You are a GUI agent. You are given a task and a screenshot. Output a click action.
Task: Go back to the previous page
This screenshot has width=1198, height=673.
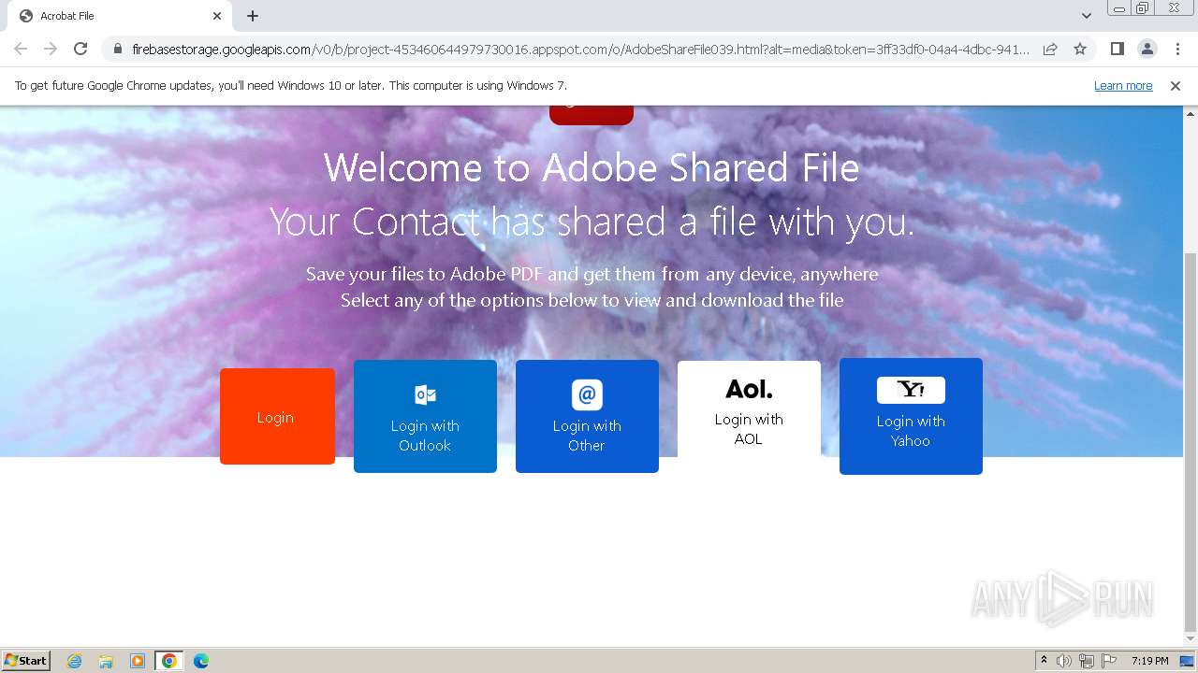(21, 49)
